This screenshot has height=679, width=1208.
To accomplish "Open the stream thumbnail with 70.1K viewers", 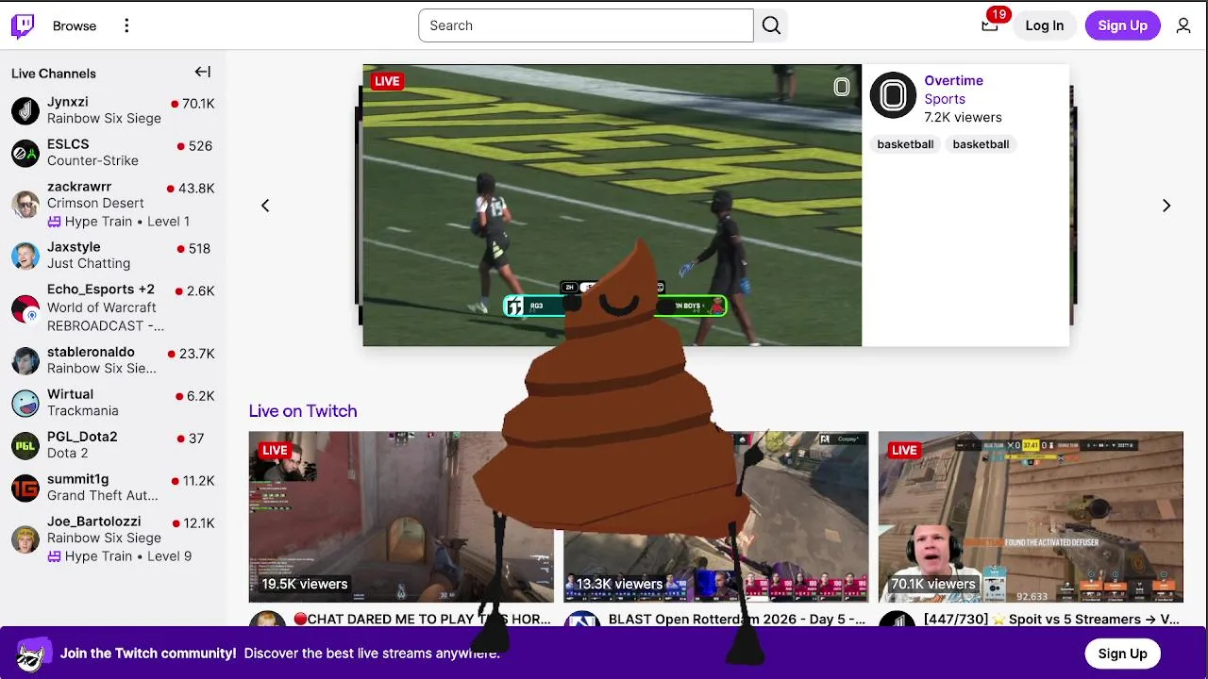I will pyautogui.click(x=1031, y=517).
